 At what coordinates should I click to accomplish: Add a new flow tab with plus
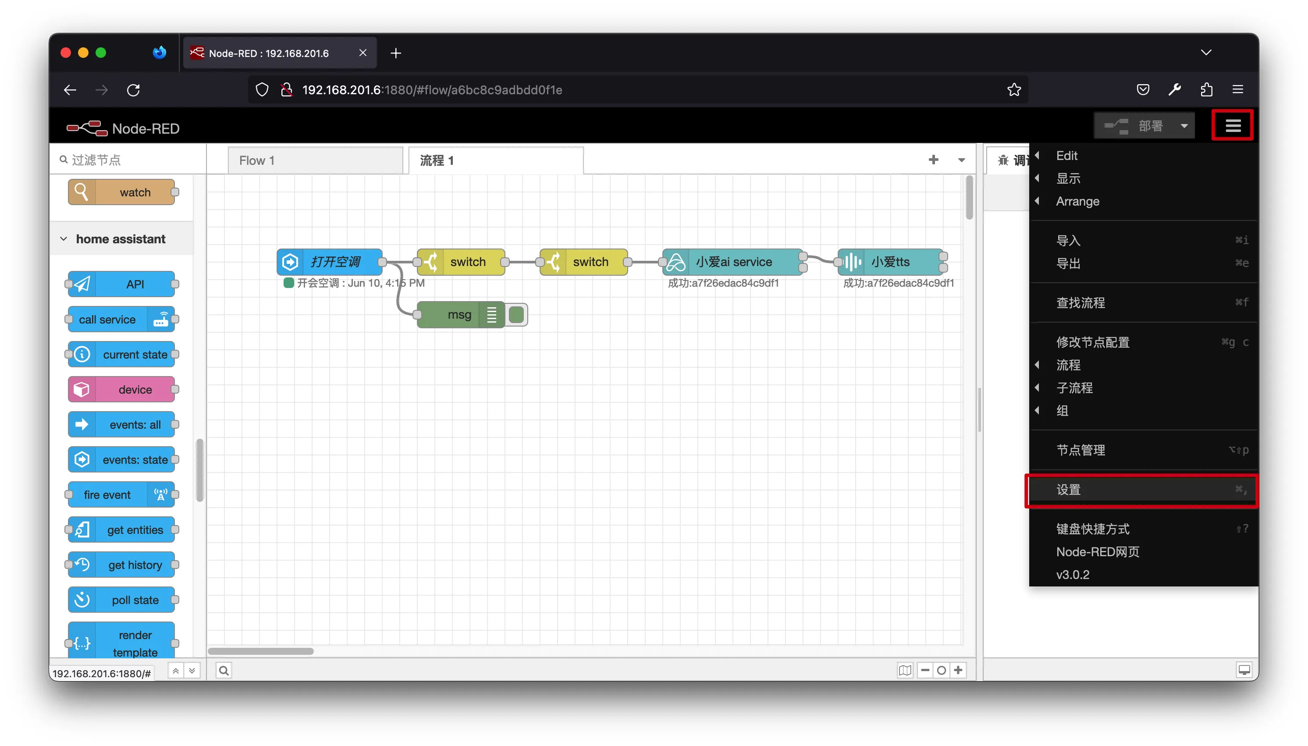click(x=933, y=160)
